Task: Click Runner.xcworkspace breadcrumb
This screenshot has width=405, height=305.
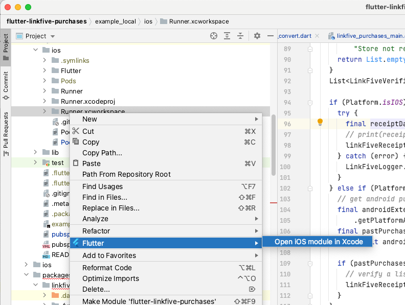Action: [x=194, y=21]
